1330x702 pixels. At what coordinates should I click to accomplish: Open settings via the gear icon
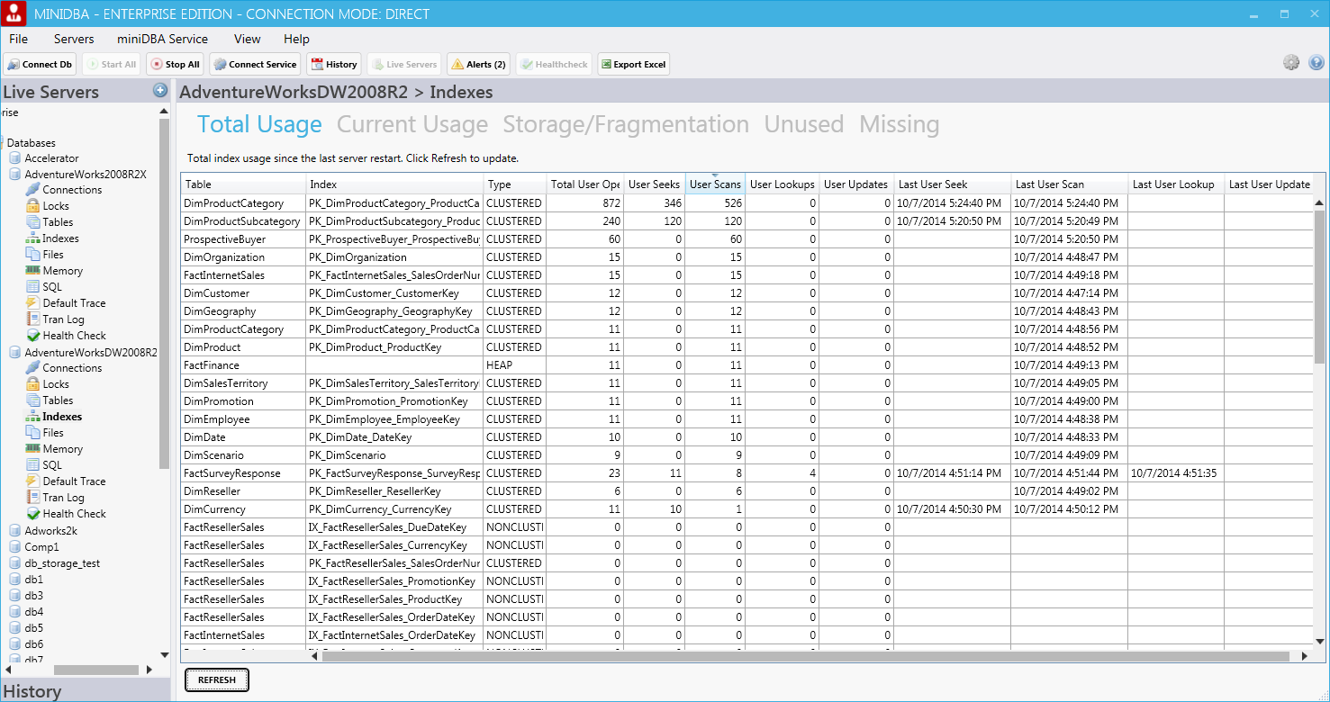(1291, 62)
